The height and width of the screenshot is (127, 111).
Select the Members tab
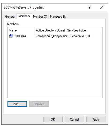24,16
